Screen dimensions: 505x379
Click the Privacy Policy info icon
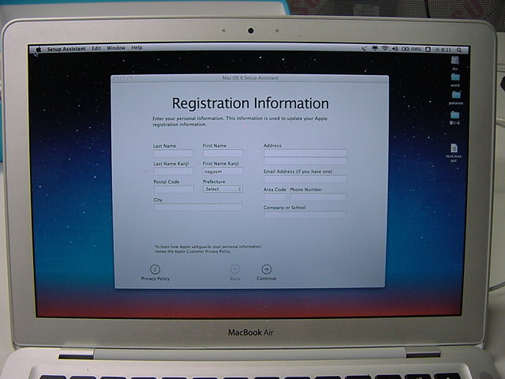tap(155, 269)
